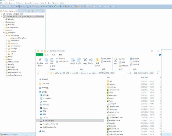Screen dimensions: 172x136
Task: Click the blue Help icon in Explorer
Action: point(160,55)
